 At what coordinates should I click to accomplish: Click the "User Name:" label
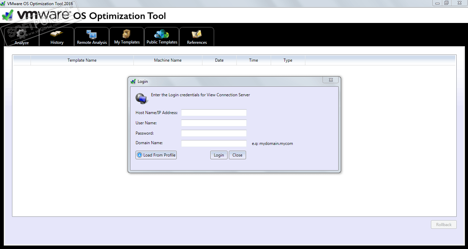click(x=146, y=123)
